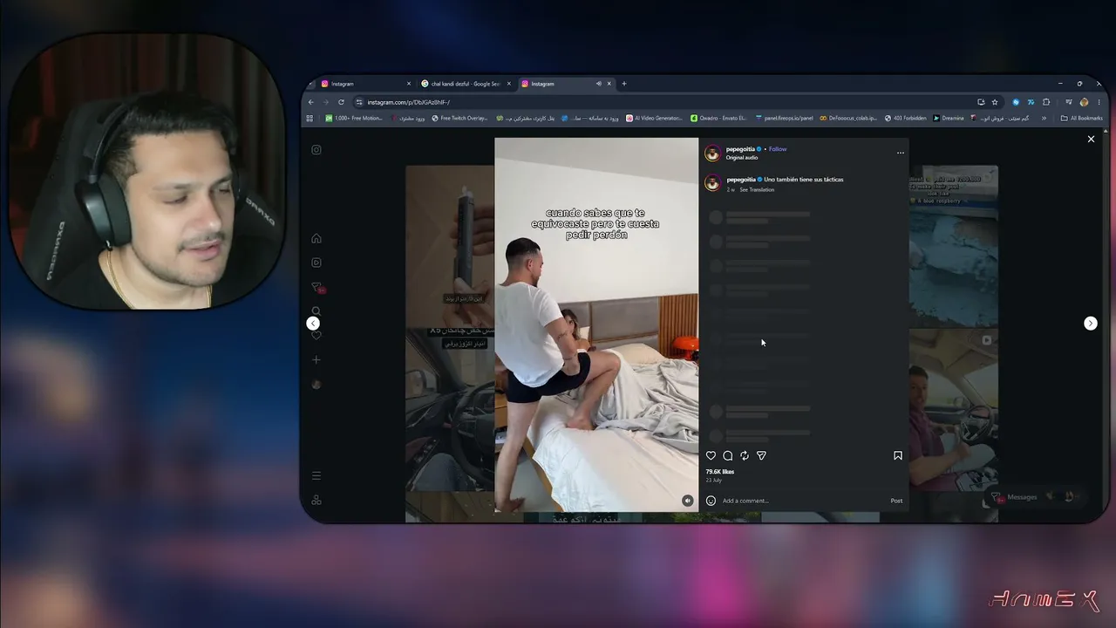Close the Google Search tab
The height and width of the screenshot is (628, 1116).
coord(508,84)
